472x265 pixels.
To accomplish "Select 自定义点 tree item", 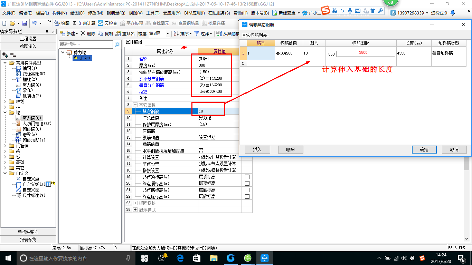I will (27, 179).
